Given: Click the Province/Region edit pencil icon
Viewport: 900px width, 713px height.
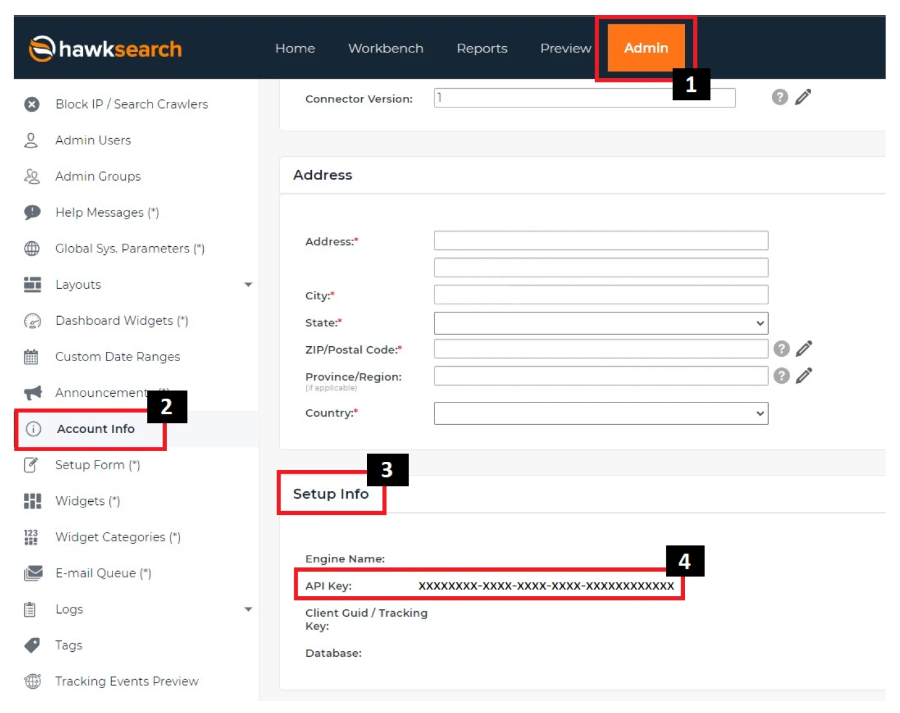Looking at the screenshot, I should click(x=804, y=376).
